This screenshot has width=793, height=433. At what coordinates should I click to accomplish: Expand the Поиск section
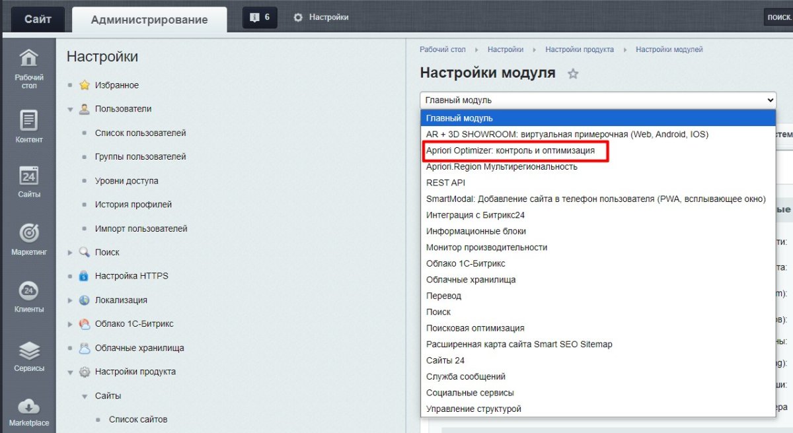pyautogui.click(x=70, y=252)
